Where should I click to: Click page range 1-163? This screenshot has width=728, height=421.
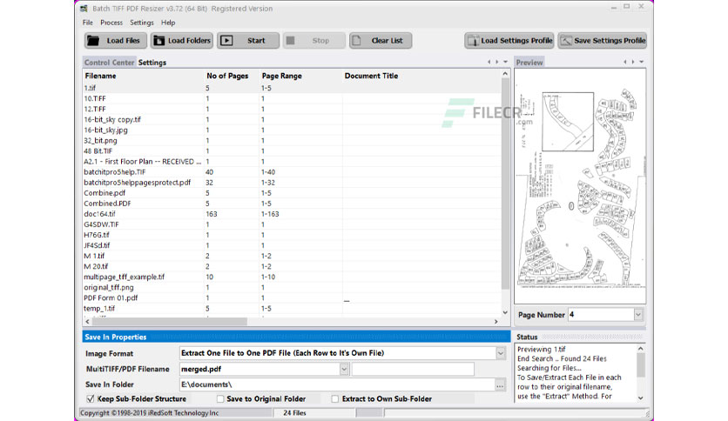click(x=270, y=214)
